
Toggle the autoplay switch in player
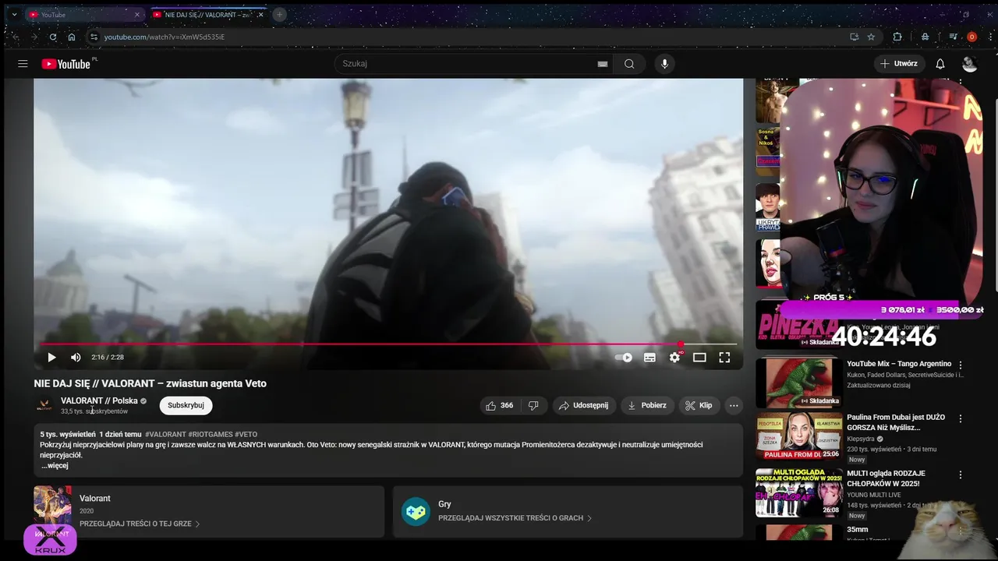click(x=624, y=358)
